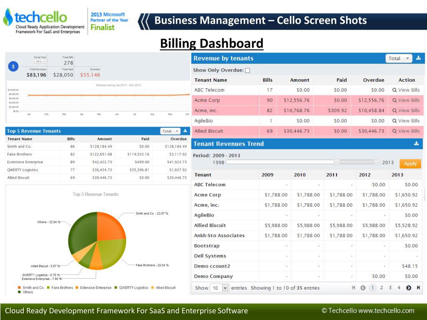This screenshot has width=427, height=320.
Task: Click the period slider end handle
Action: (377, 162)
